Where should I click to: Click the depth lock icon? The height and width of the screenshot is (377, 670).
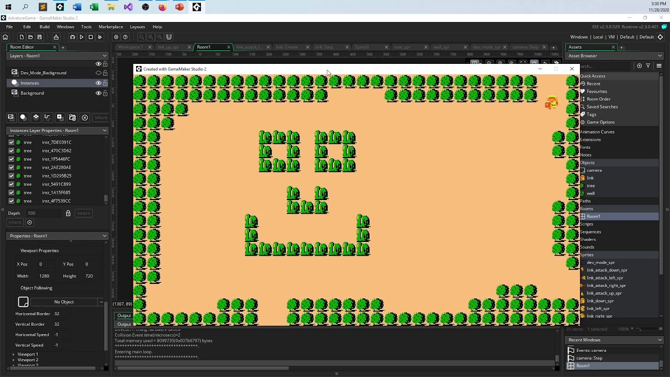[x=68, y=213]
